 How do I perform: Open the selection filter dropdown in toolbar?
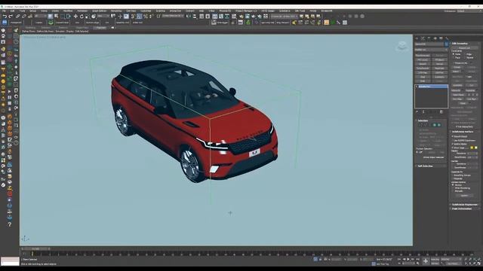pos(40,16)
